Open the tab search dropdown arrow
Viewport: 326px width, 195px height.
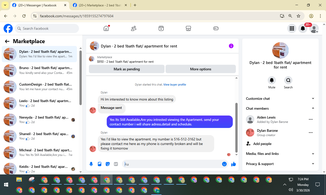pos(5,5)
